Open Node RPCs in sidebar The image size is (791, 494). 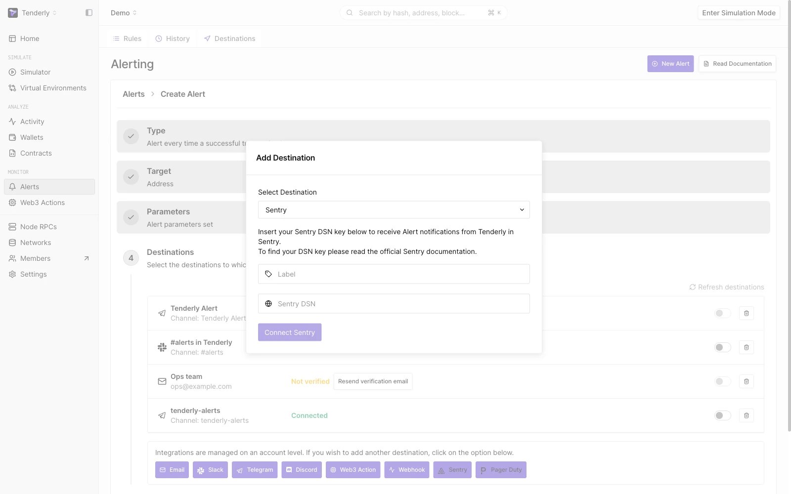pos(49,227)
